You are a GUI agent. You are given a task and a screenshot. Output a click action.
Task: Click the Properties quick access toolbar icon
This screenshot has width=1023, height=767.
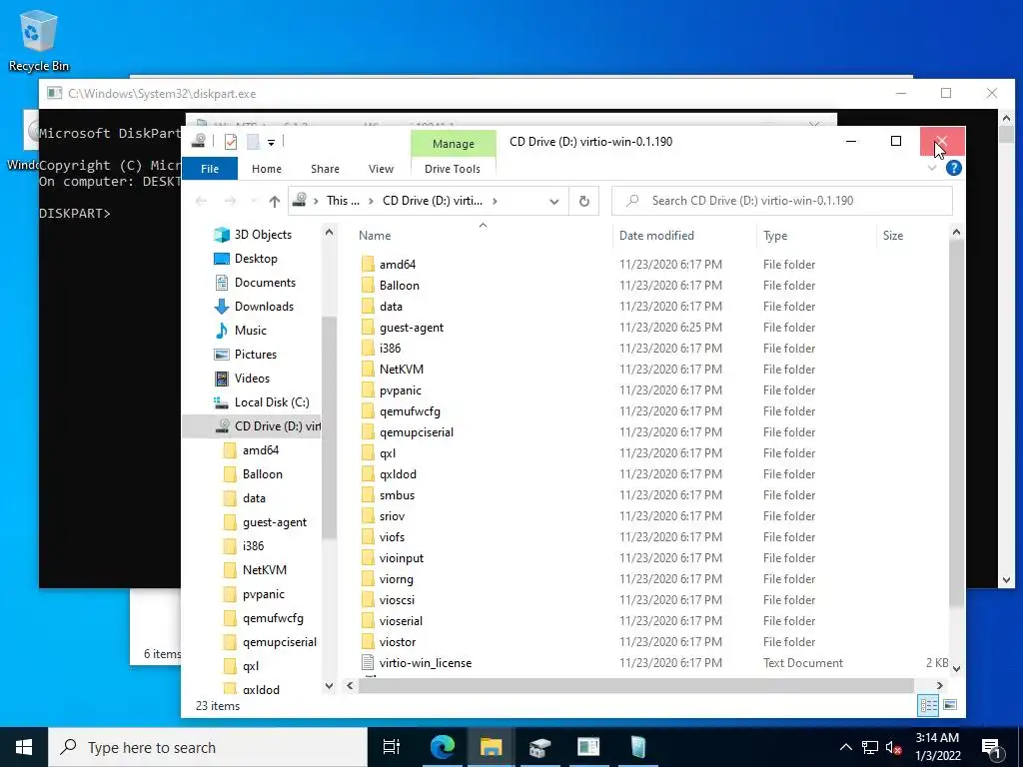pos(231,142)
